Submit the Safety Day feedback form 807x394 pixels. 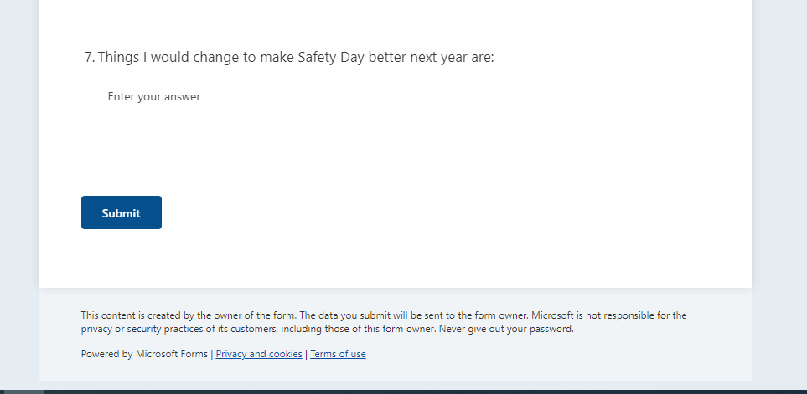[122, 212]
